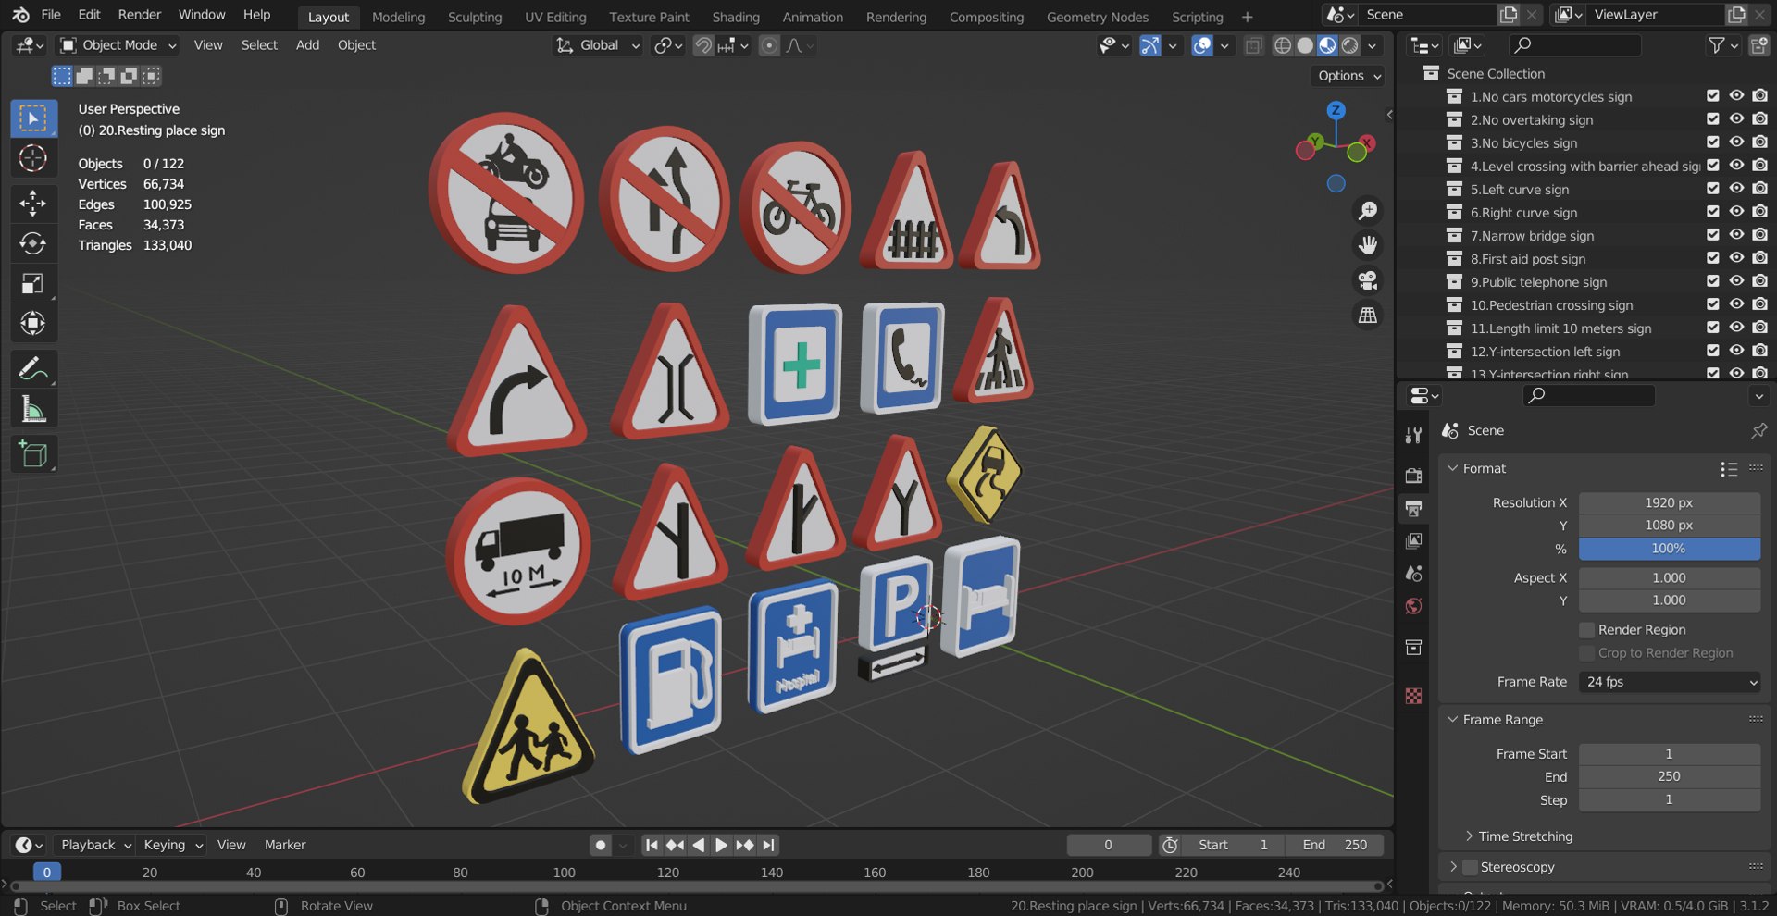
Task: Hide the 3.No bicycles sign collection
Action: pyautogui.click(x=1736, y=142)
